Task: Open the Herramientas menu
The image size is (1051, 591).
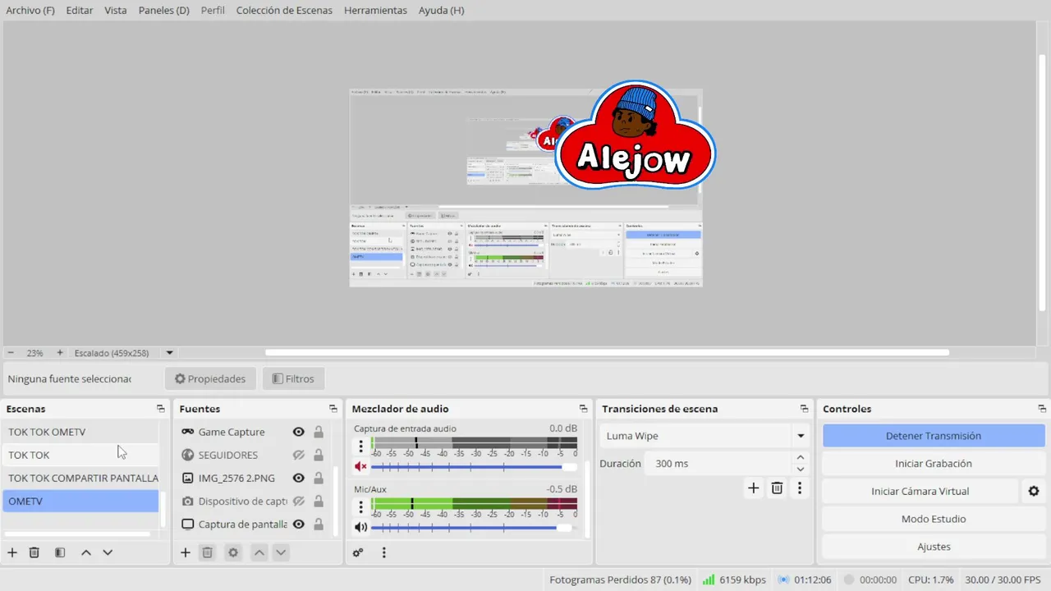Action: [375, 11]
